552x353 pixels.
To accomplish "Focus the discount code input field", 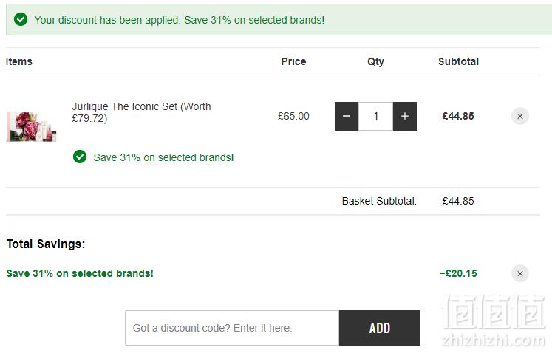I will click(232, 328).
